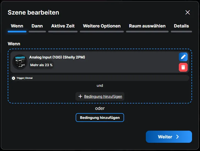This screenshot has height=151, width=200.
Task: Open the Shelly 2PM device thumbnail
Action: 20,62
